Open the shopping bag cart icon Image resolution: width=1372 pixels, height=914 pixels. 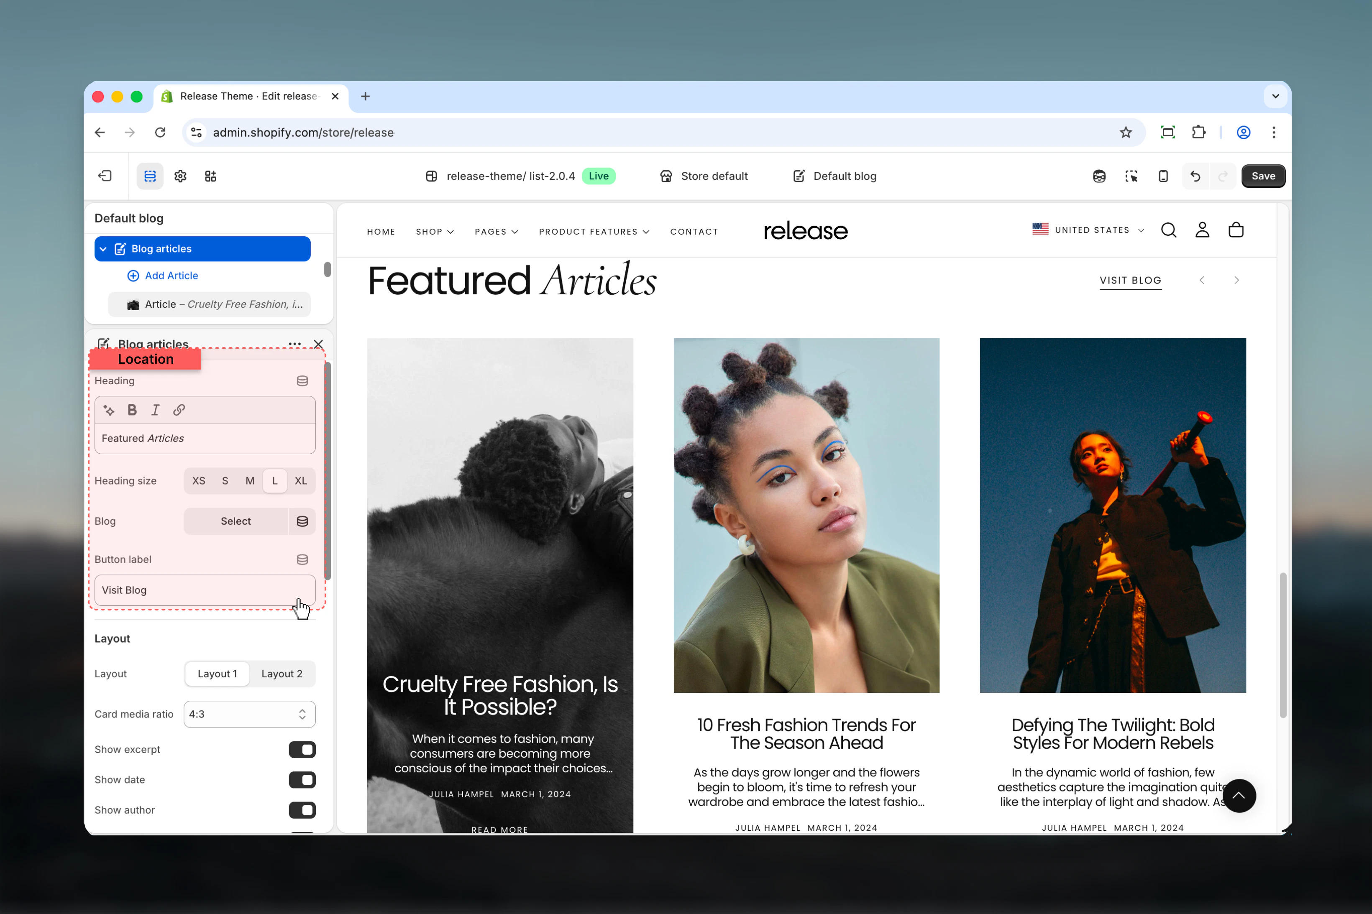[x=1236, y=230]
